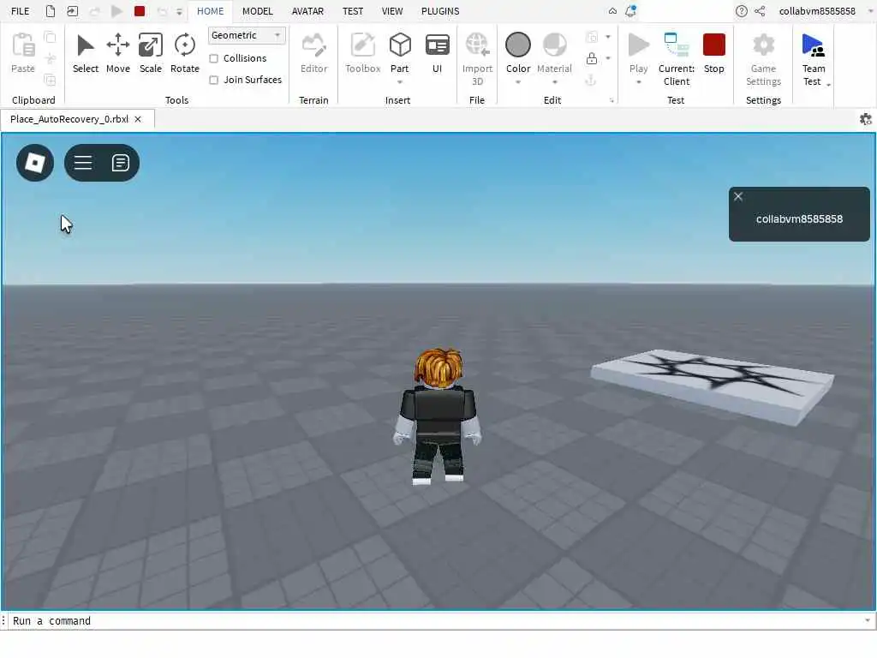Open the Geometric mode dropdown

tap(246, 35)
